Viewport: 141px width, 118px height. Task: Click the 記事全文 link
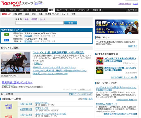(x=38, y=63)
